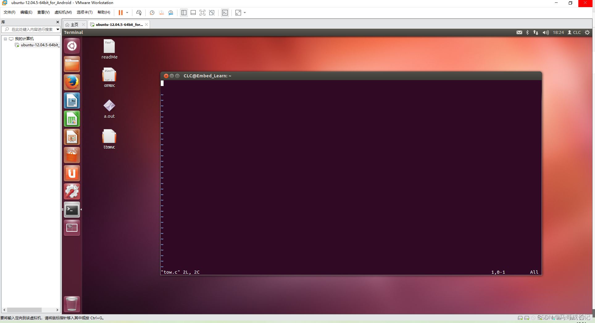The width and height of the screenshot is (595, 323).
Task: Open the sound volume indicator
Action: (x=546, y=32)
